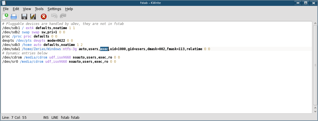
Task: Click gid=users option text
Action: point(137,49)
